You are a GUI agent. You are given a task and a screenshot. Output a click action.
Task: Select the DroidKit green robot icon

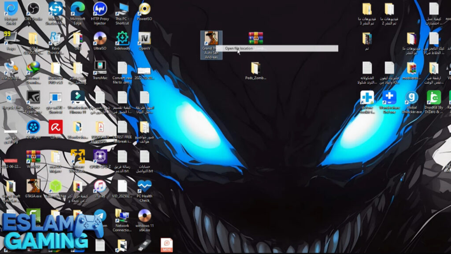(x=433, y=98)
